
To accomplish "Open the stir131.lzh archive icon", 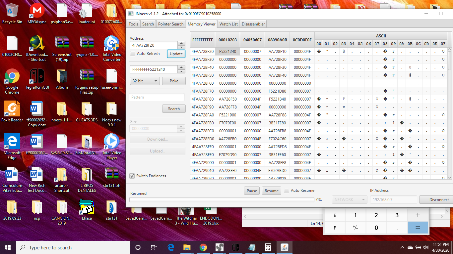I will click(111, 177).
